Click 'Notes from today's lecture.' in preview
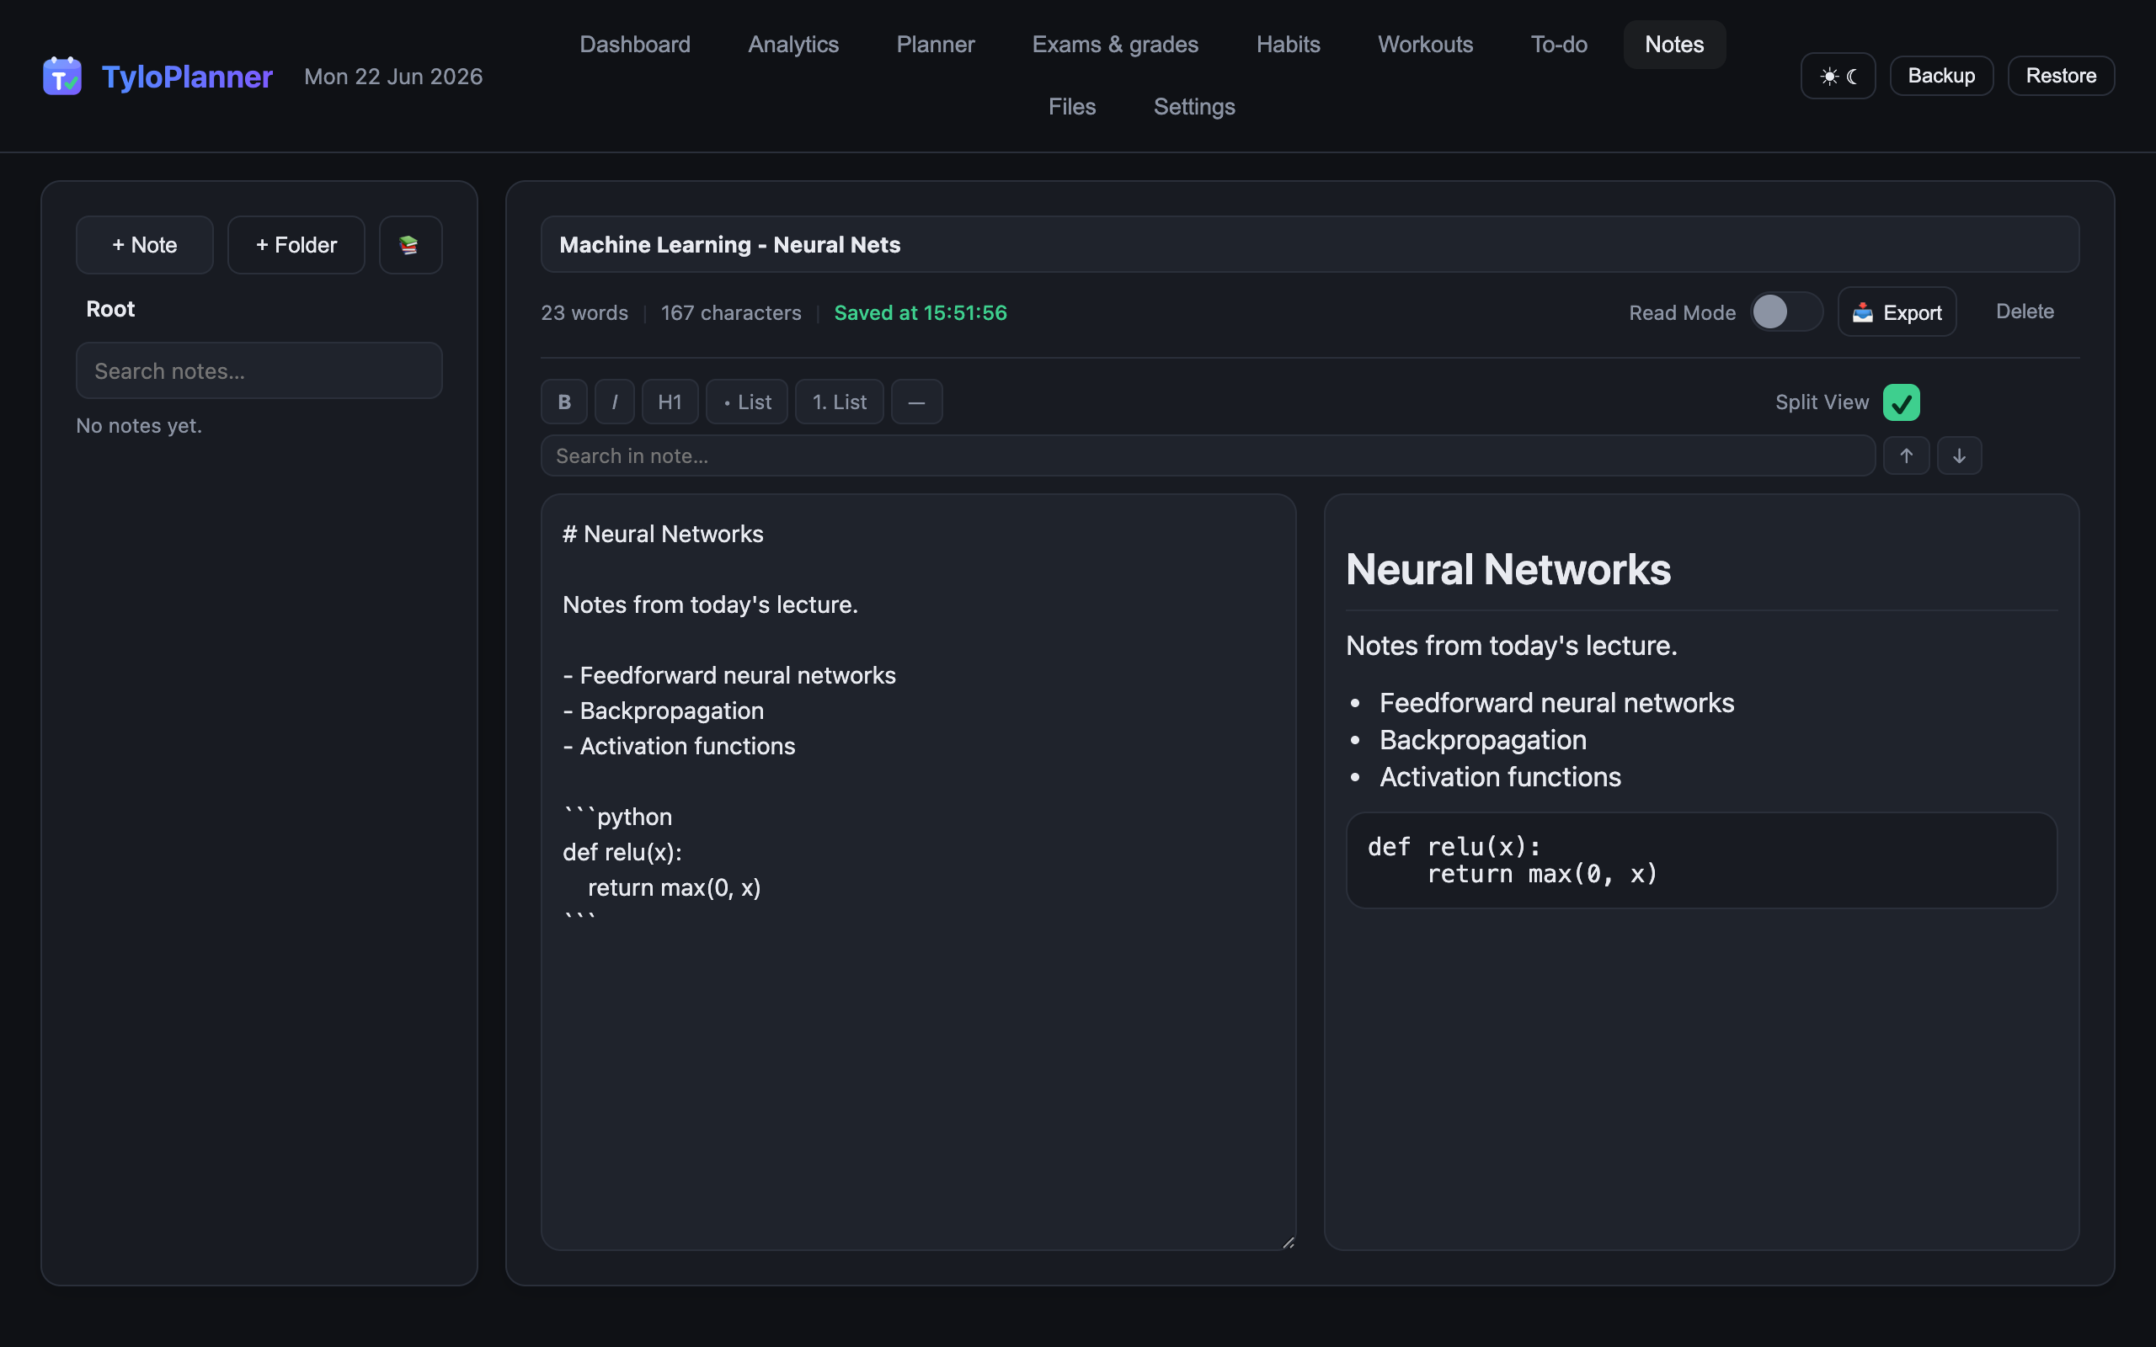2156x1347 pixels. (x=1512, y=645)
